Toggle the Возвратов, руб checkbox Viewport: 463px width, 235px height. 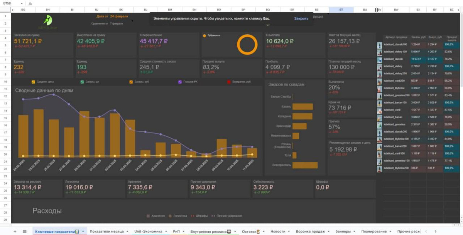(x=229, y=82)
